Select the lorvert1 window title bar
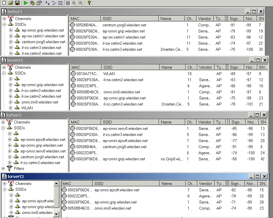This screenshot has height=218, width=273. 116,60
